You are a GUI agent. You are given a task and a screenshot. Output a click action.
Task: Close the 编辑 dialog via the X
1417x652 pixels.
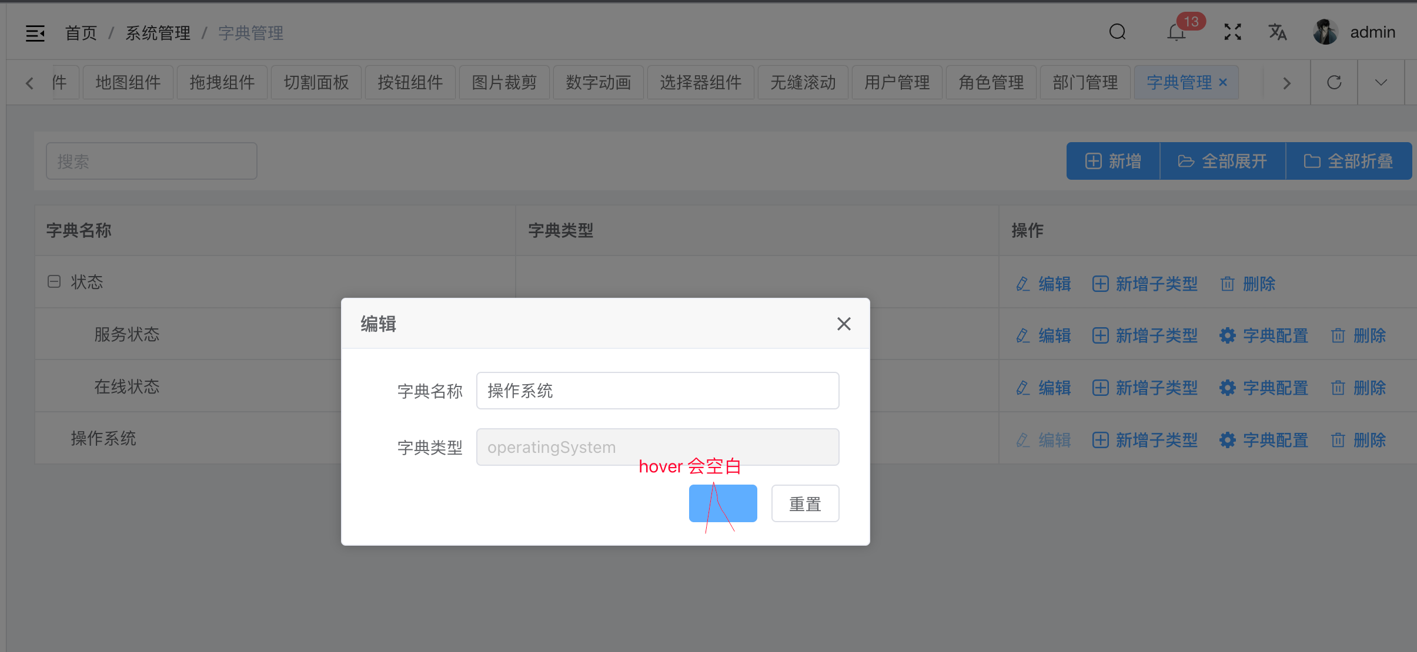(843, 324)
